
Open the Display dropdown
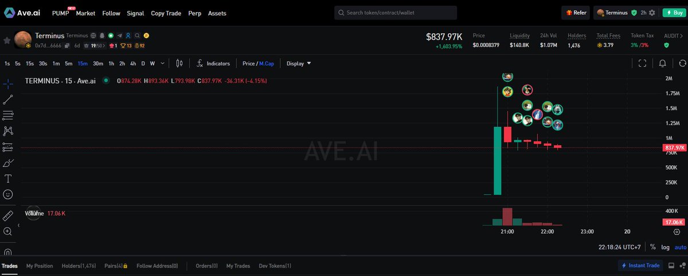tap(299, 64)
